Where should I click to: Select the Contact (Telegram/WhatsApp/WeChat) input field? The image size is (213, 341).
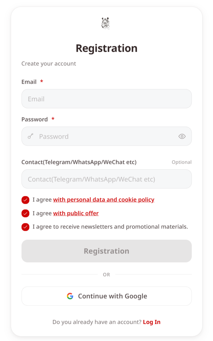coord(106,179)
